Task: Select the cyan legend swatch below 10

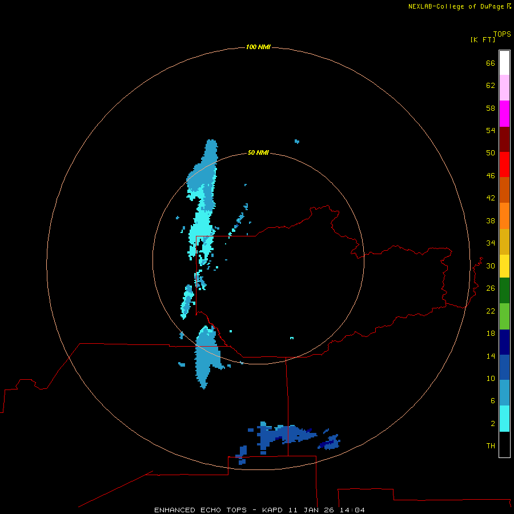Action: click(x=504, y=419)
